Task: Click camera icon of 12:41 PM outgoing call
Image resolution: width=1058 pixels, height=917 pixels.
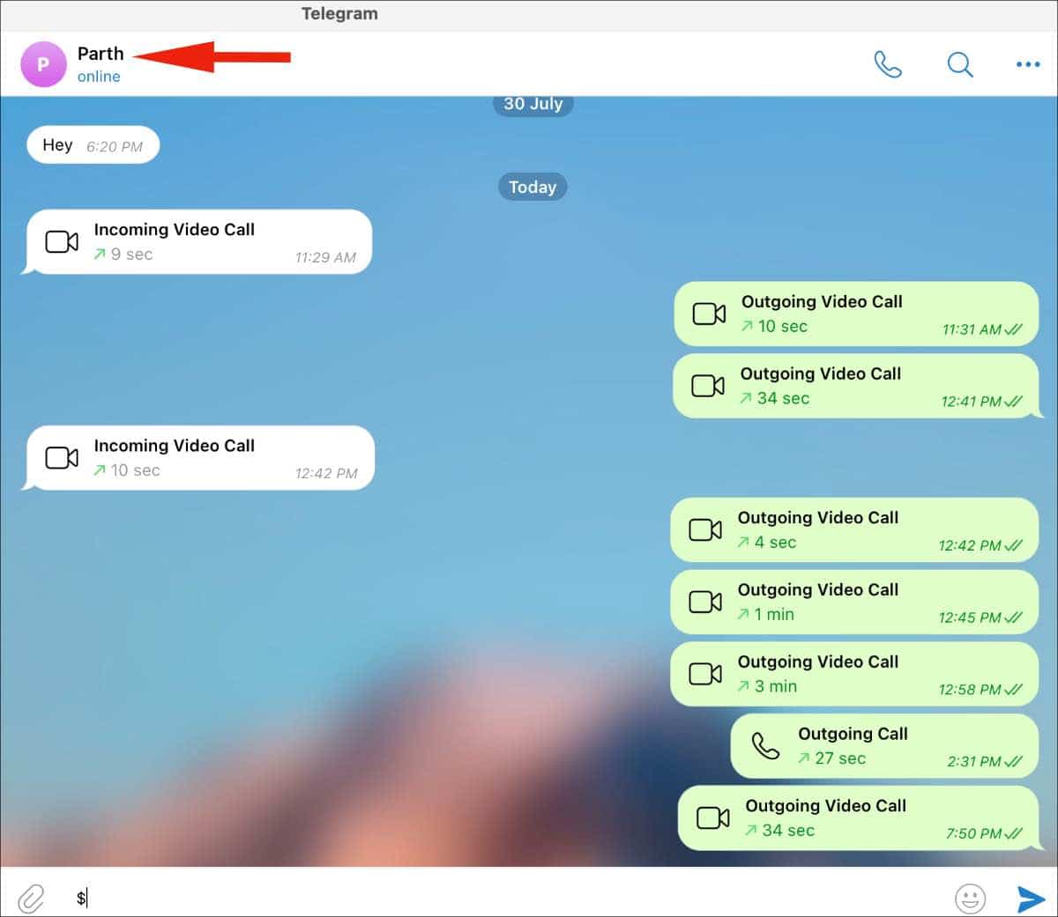Action: (708, 386)
